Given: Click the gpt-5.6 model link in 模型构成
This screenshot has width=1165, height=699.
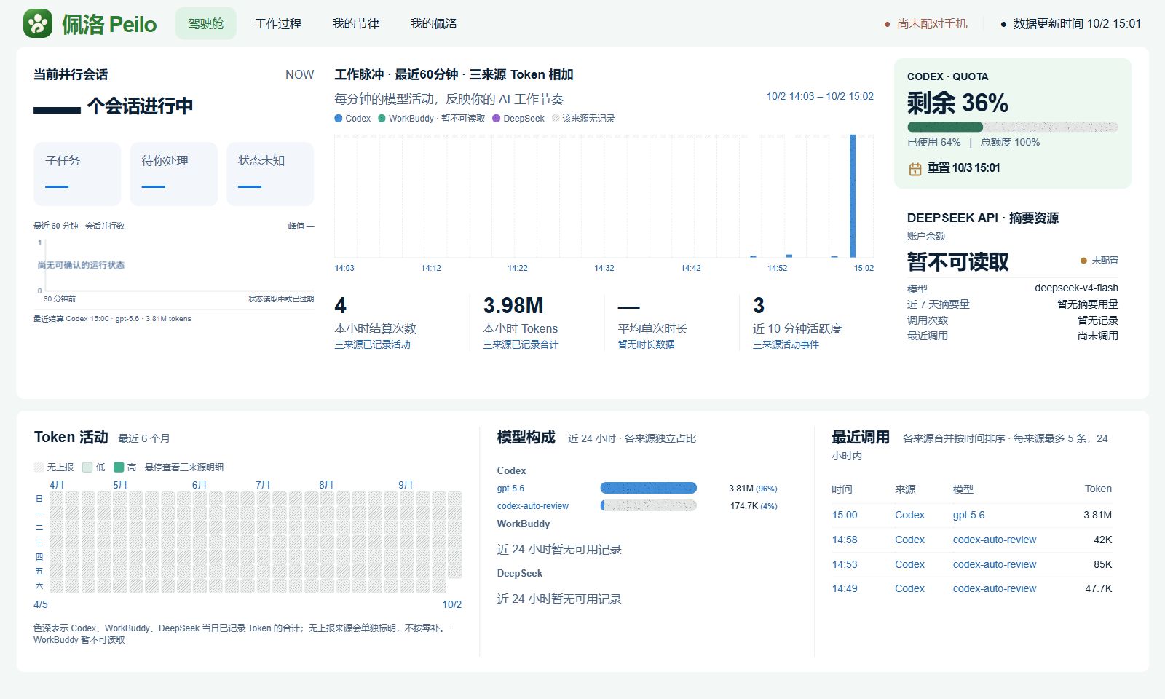Looking at the screenshot, I should [x=510, y=489].
